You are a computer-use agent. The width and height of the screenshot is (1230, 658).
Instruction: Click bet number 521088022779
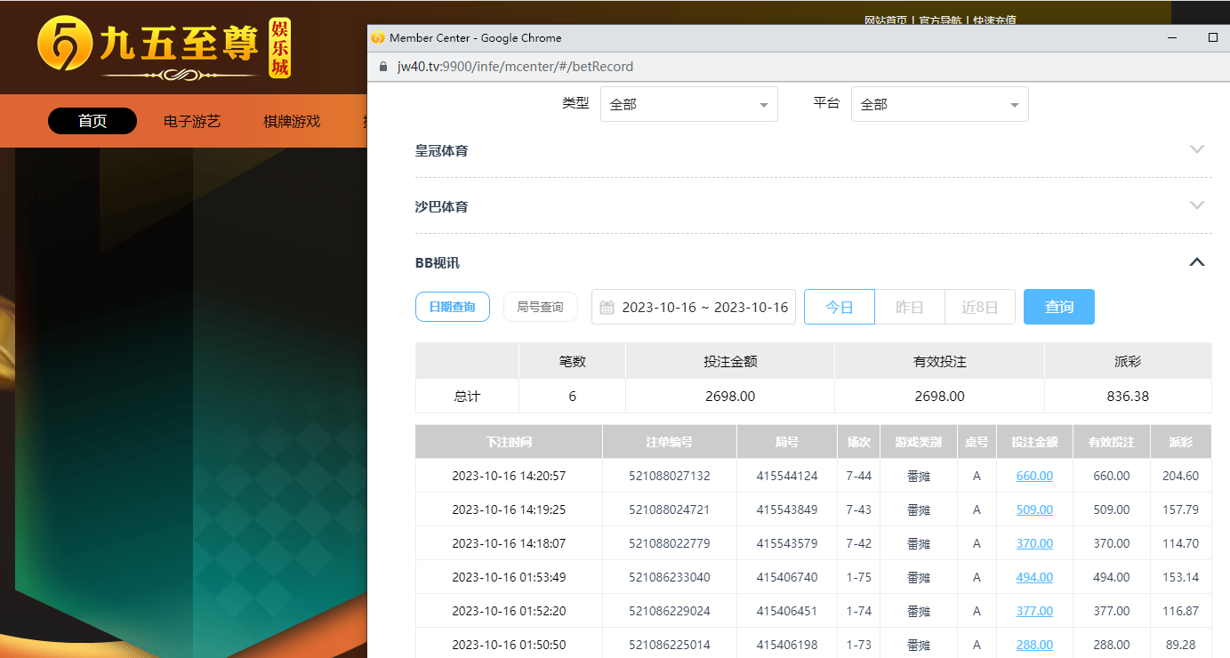point(670,543)
